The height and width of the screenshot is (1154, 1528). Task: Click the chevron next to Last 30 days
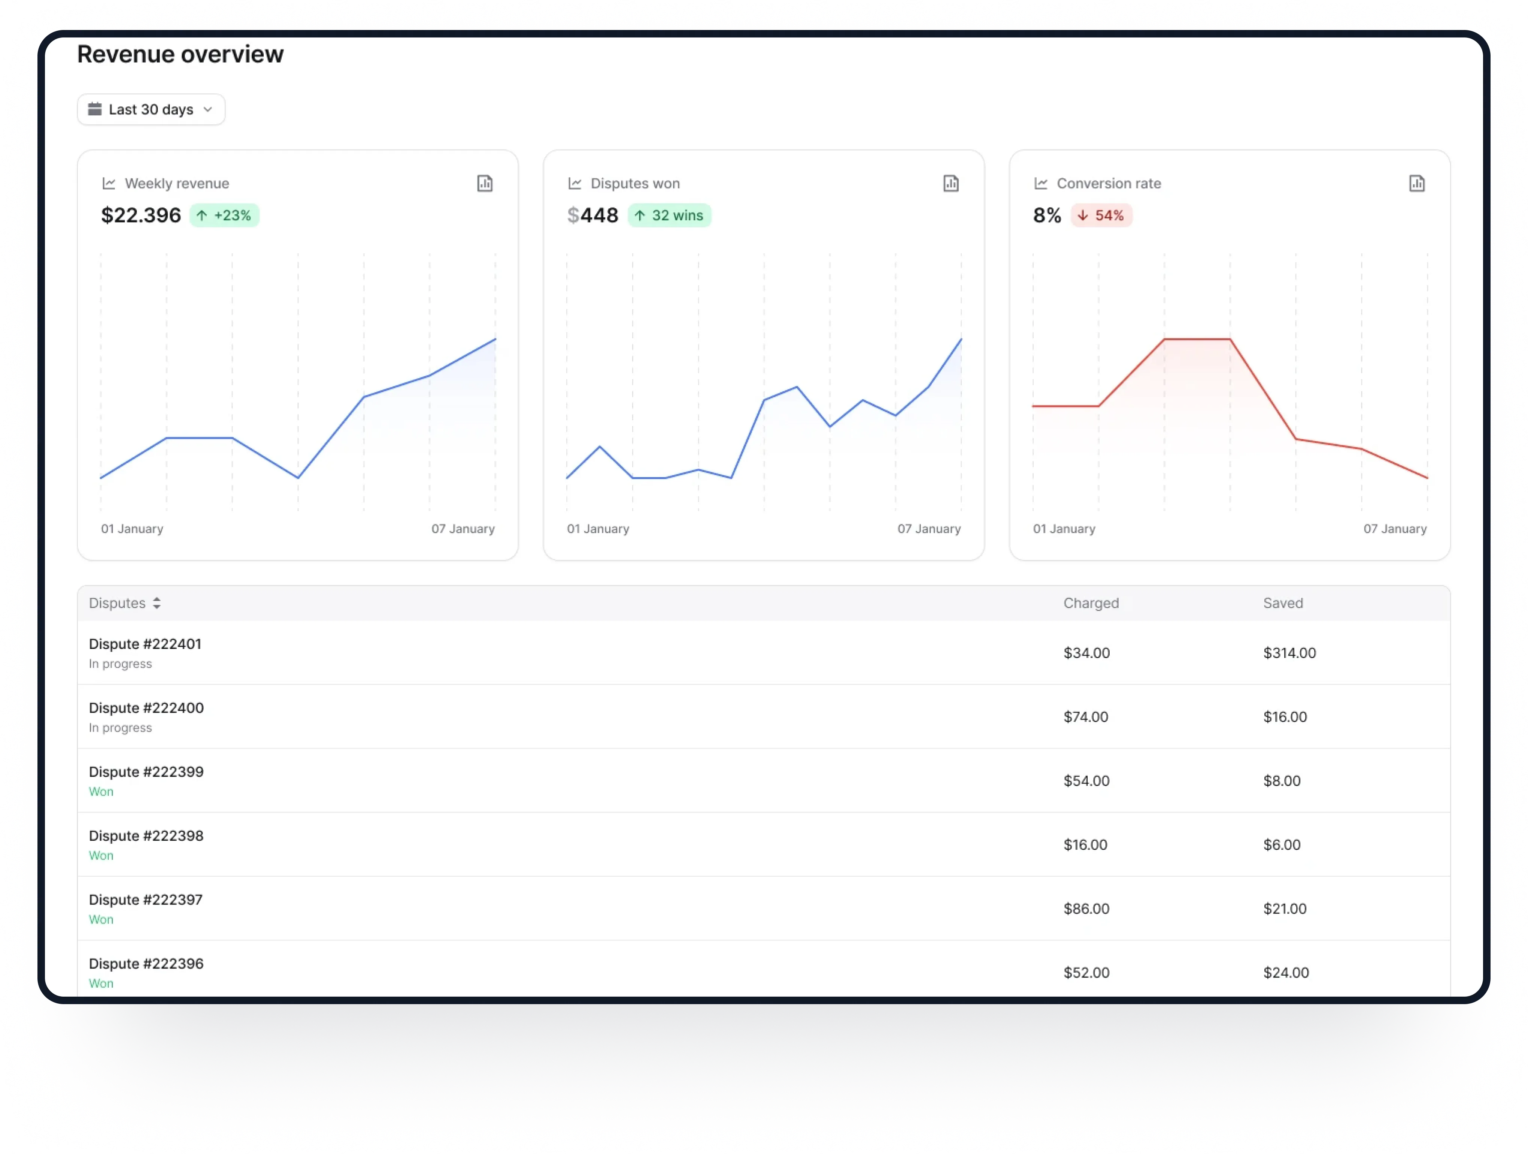pos(208,109)
